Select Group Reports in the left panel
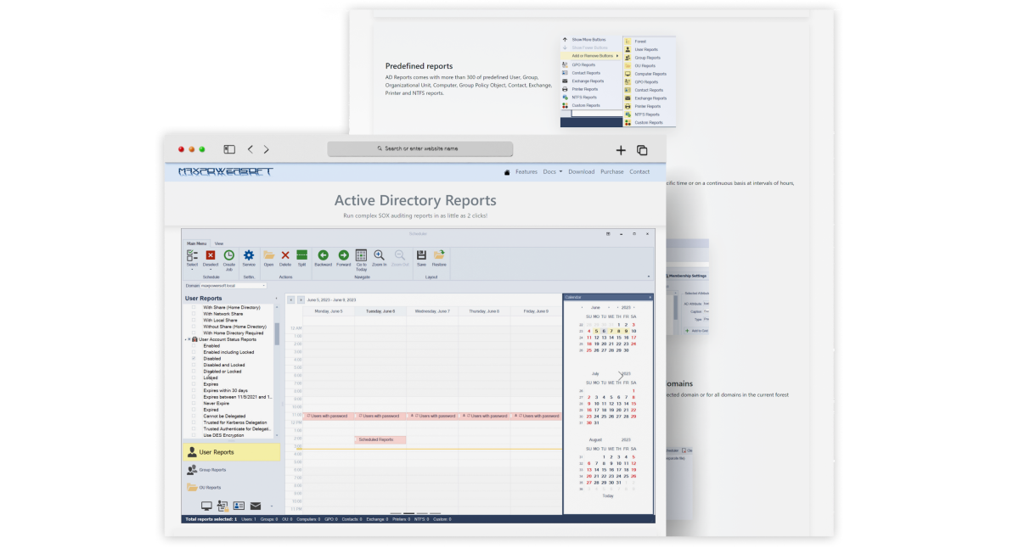This screenshot has width=1019, height=548. (x=212, y=470)
